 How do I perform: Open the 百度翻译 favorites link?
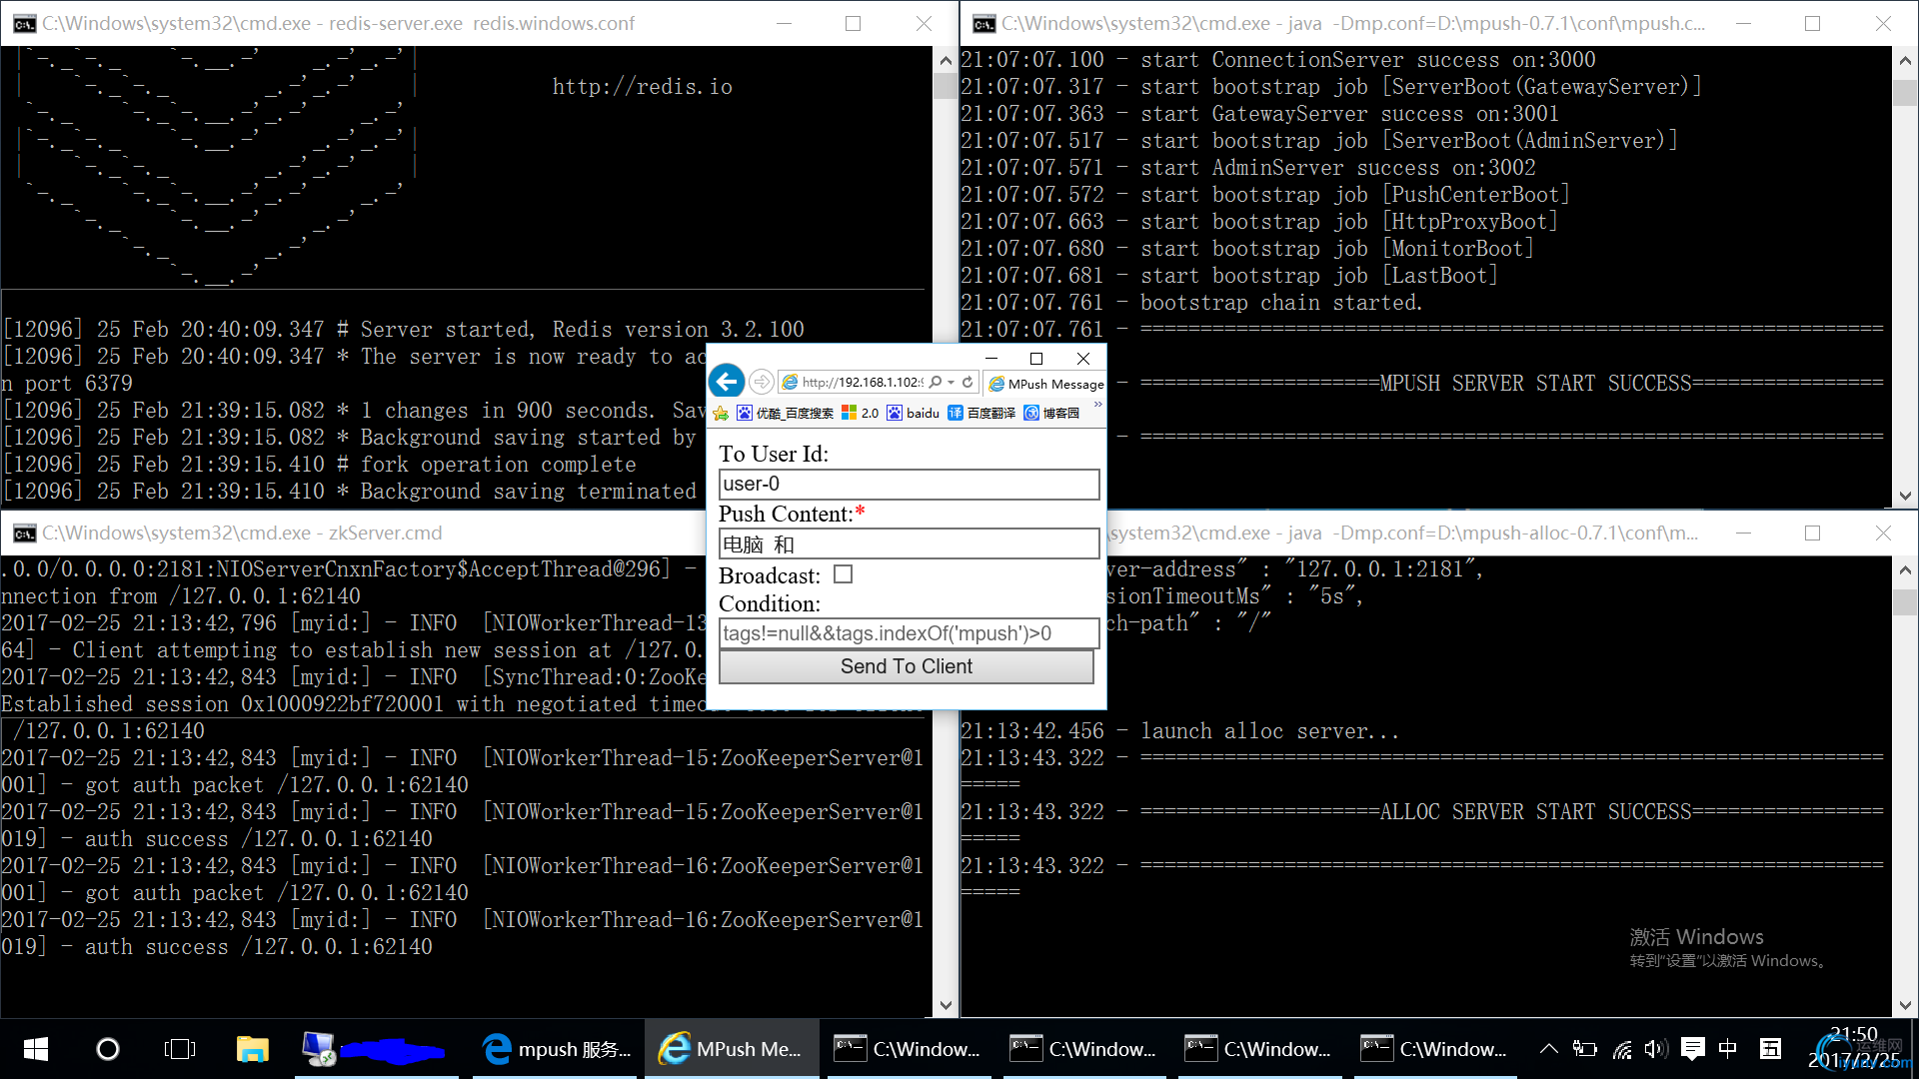[x=981, y=413]
